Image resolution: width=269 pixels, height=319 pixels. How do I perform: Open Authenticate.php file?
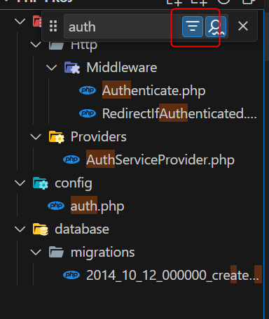point(154,90)
